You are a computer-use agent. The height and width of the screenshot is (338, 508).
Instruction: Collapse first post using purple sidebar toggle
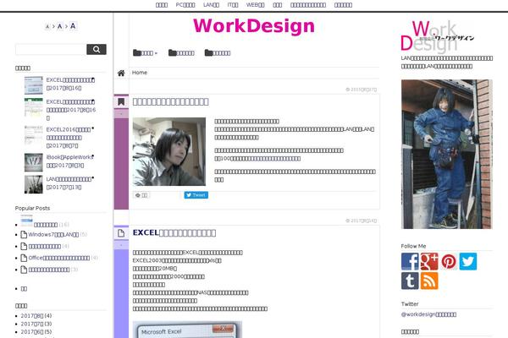(x=121, y=113)
